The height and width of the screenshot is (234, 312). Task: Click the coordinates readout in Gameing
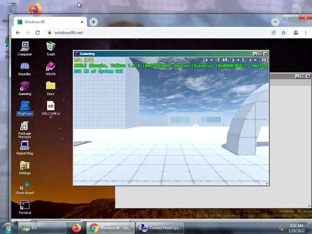point(236,60)
